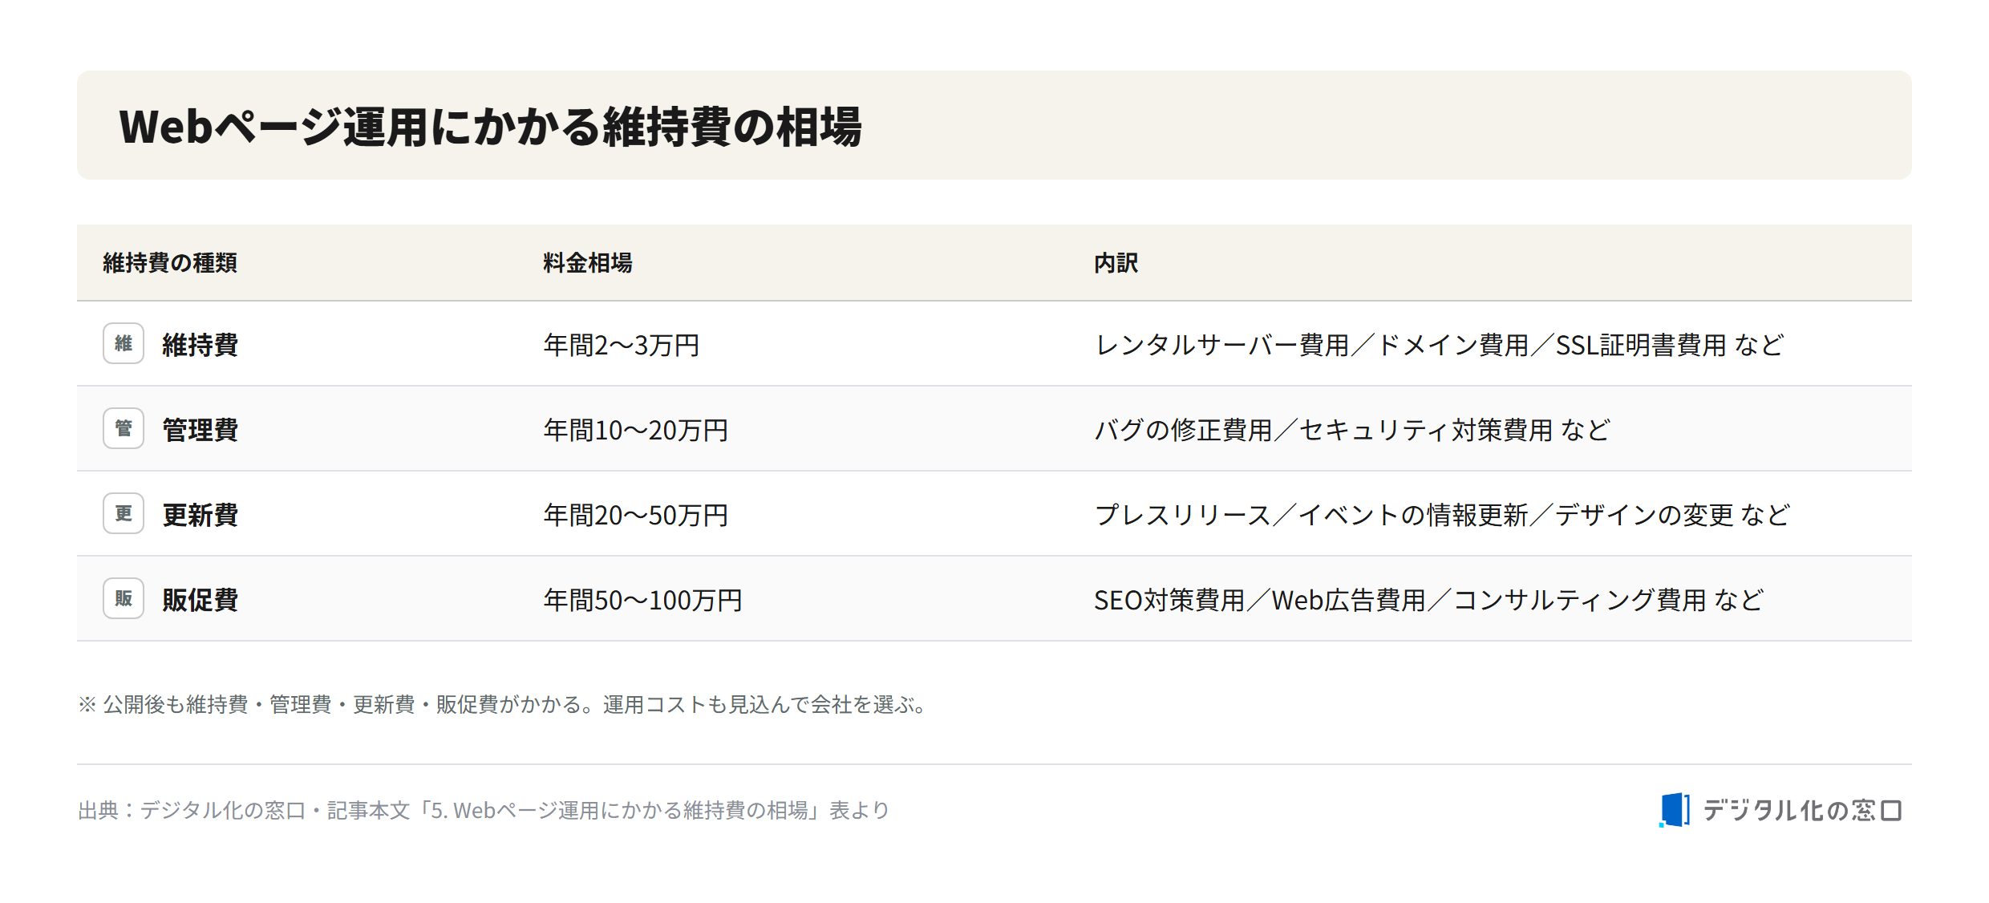This screenshot has height=903, width=1989.
Task: Click the 料金相場 column header
Action: 588,263
